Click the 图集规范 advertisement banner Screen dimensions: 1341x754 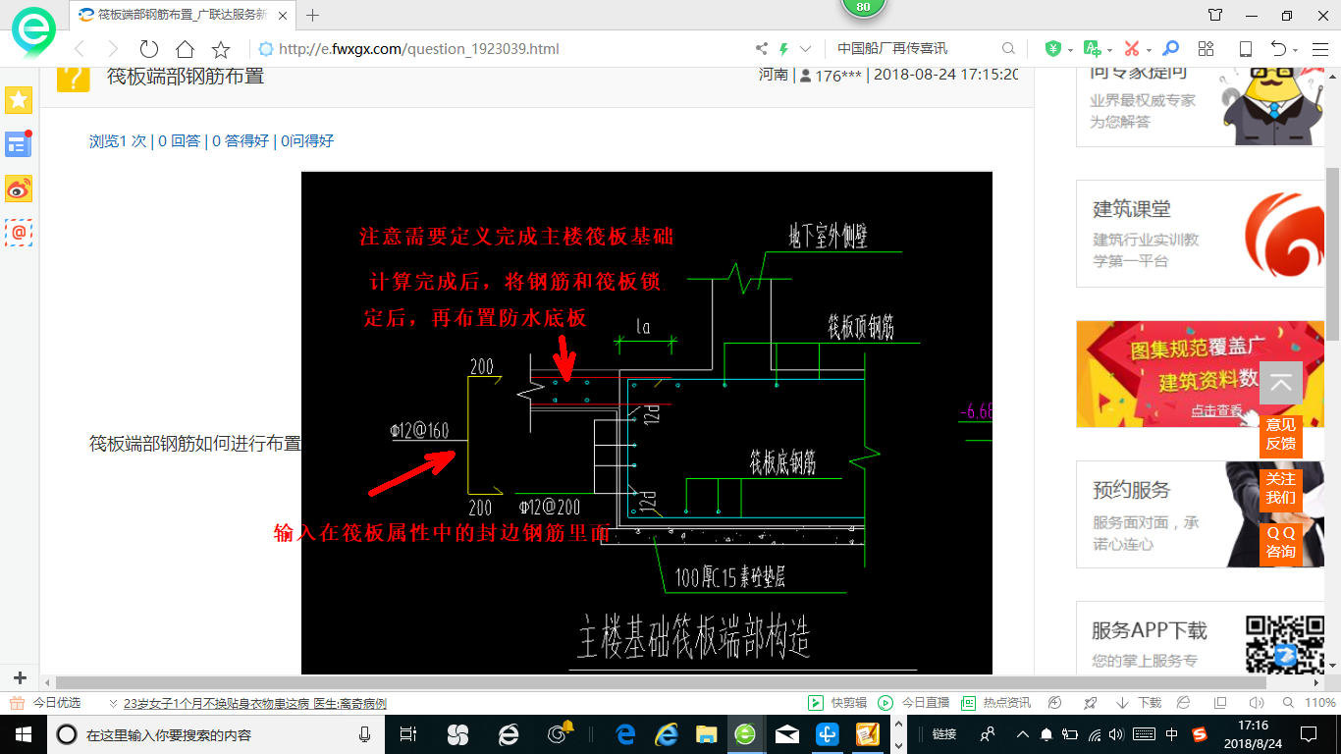tap(1200, 374)
